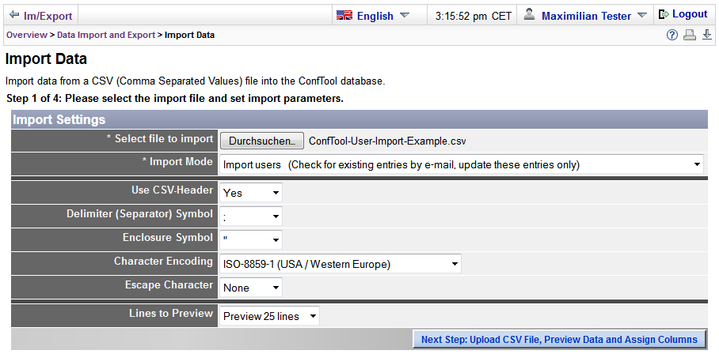Open the Import Mode dropdown
The width and height of the screenshot is (719, 354).
(x=462, y=164)
